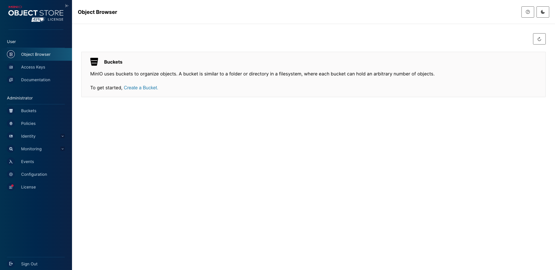Click the Object Browser sidebar icon

11,54
